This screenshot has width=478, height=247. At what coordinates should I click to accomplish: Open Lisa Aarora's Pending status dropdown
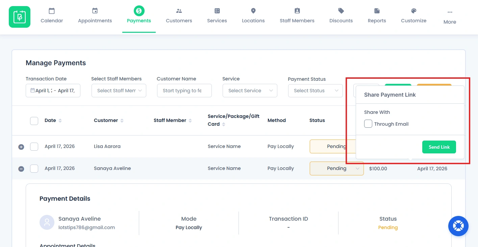click(333, 146)
